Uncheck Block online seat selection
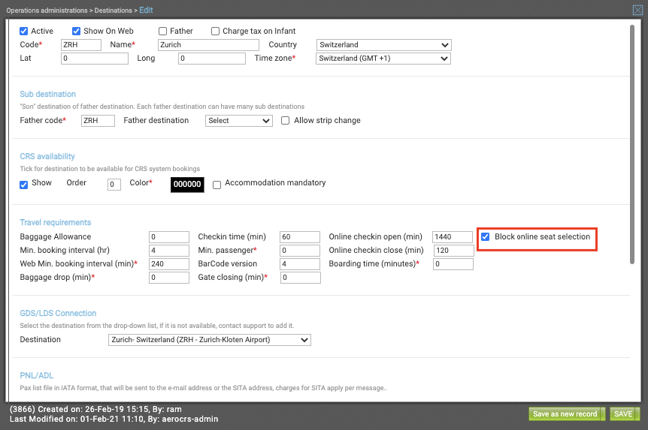This screenshot has height=430, width=648. (485, 236)
